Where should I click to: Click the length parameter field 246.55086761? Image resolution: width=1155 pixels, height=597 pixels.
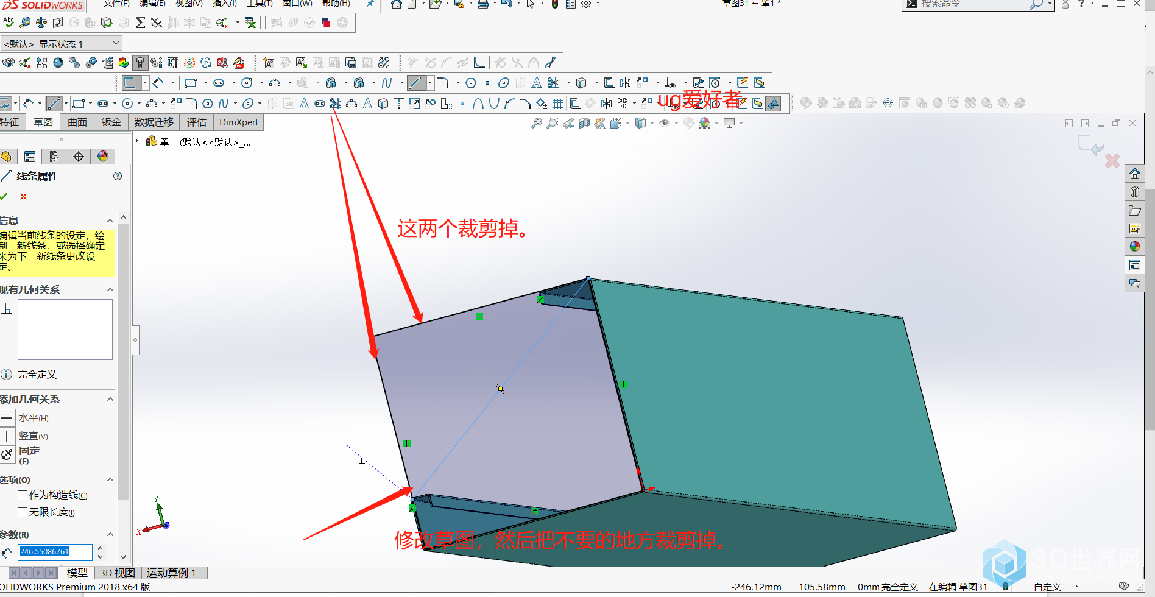(55, 551)
